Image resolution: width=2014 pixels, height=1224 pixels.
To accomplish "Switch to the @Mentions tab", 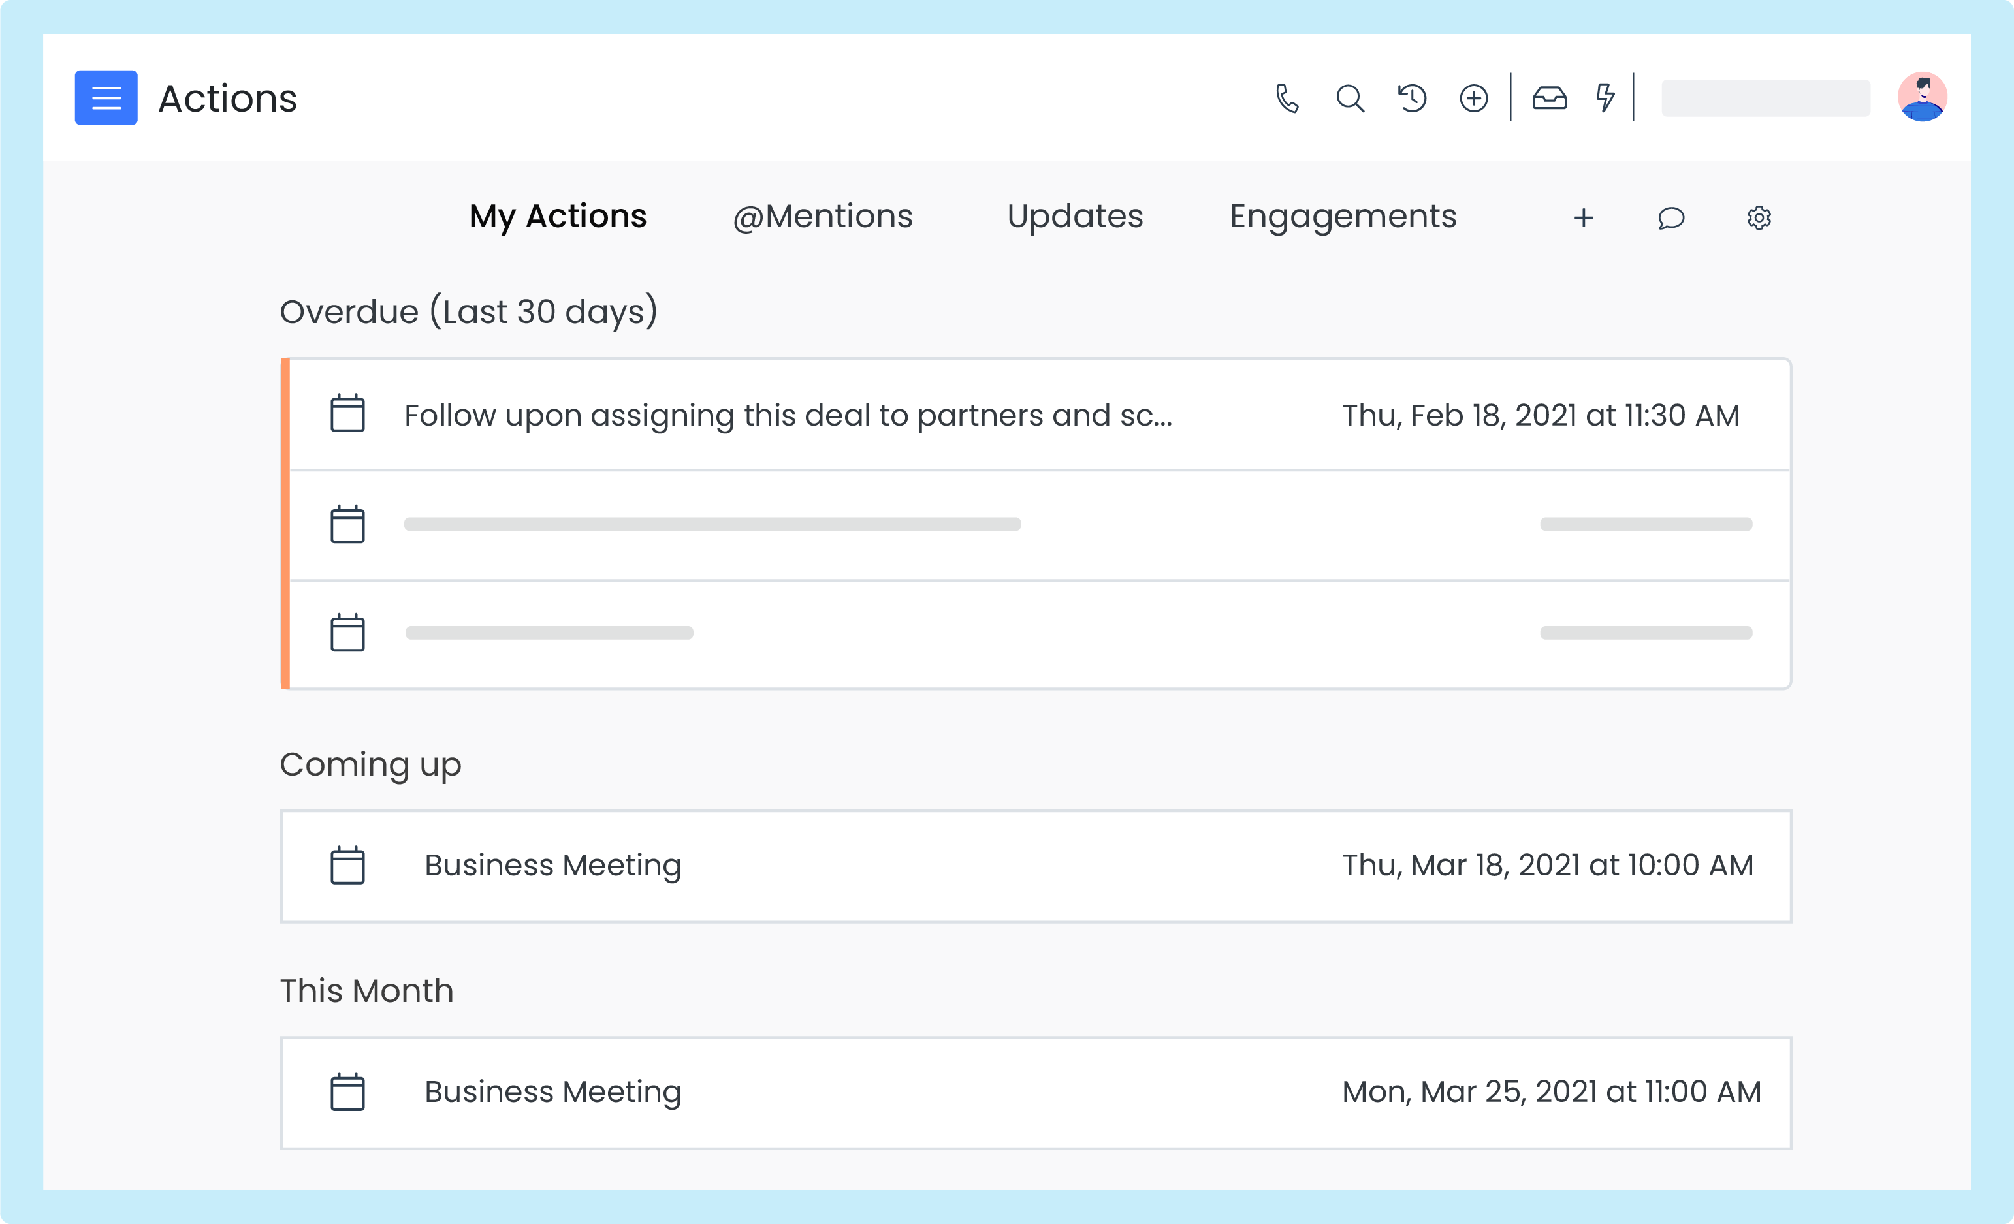I will pos(822,217).
